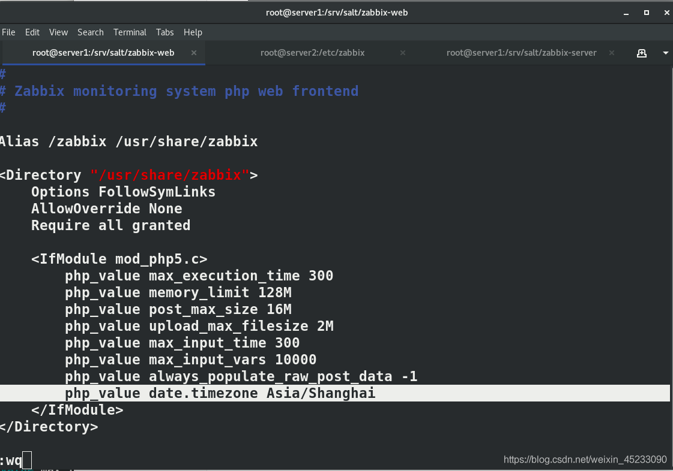Switch to the server2 /etc/zabbix tab

point(312,53)
